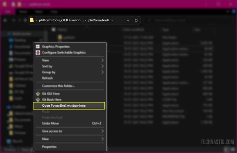Click the folder icon in address bar
The width and height of the screenshot is (237, 153).
click(x=32, y=20)
